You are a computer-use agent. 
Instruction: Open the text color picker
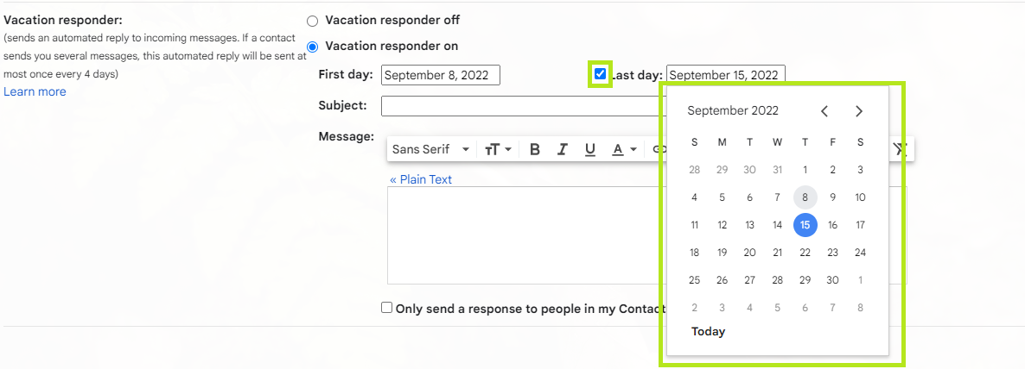click(x=624, y=149)
